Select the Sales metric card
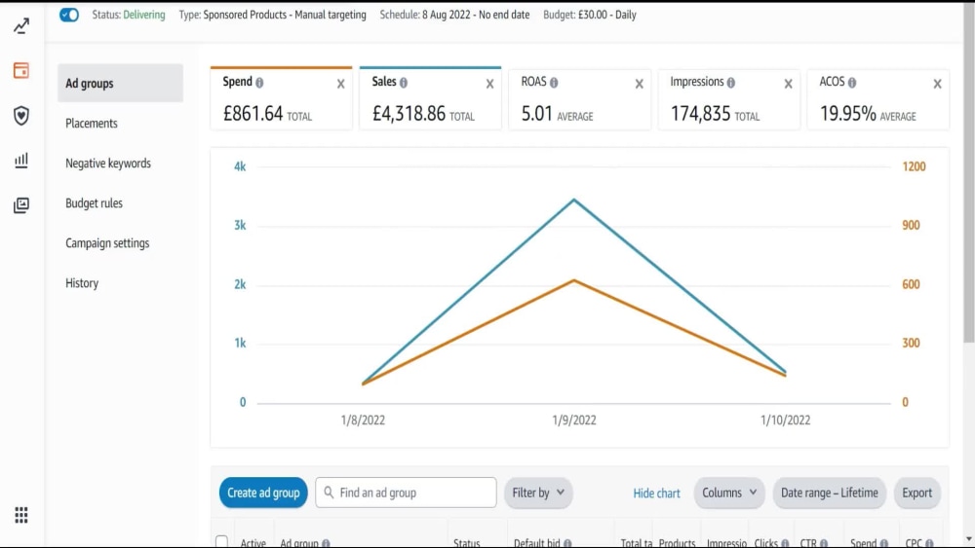This screenshot has width=975, height=548. click(430, 98)
